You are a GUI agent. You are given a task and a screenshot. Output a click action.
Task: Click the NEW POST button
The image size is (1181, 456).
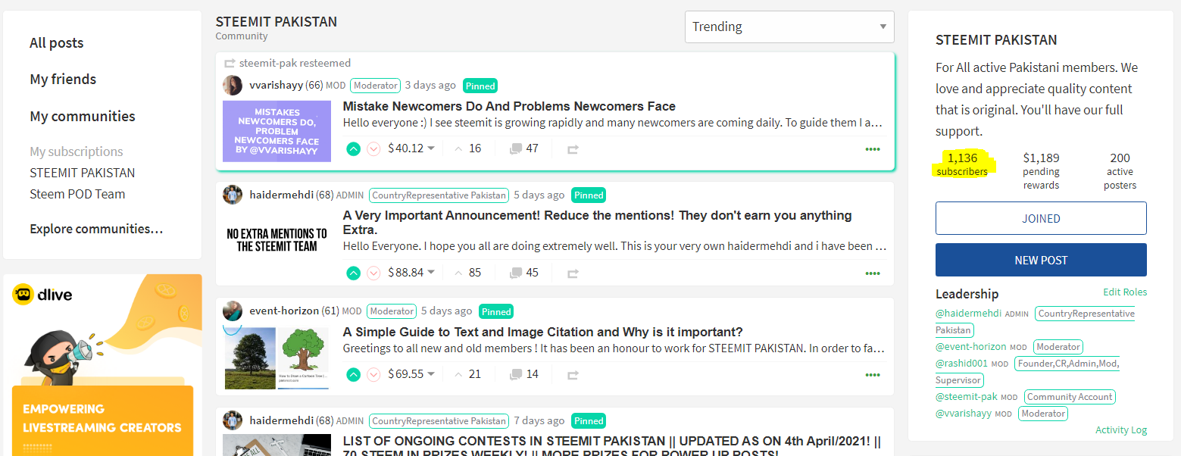pyautogui.click(x=1041, y=260)
